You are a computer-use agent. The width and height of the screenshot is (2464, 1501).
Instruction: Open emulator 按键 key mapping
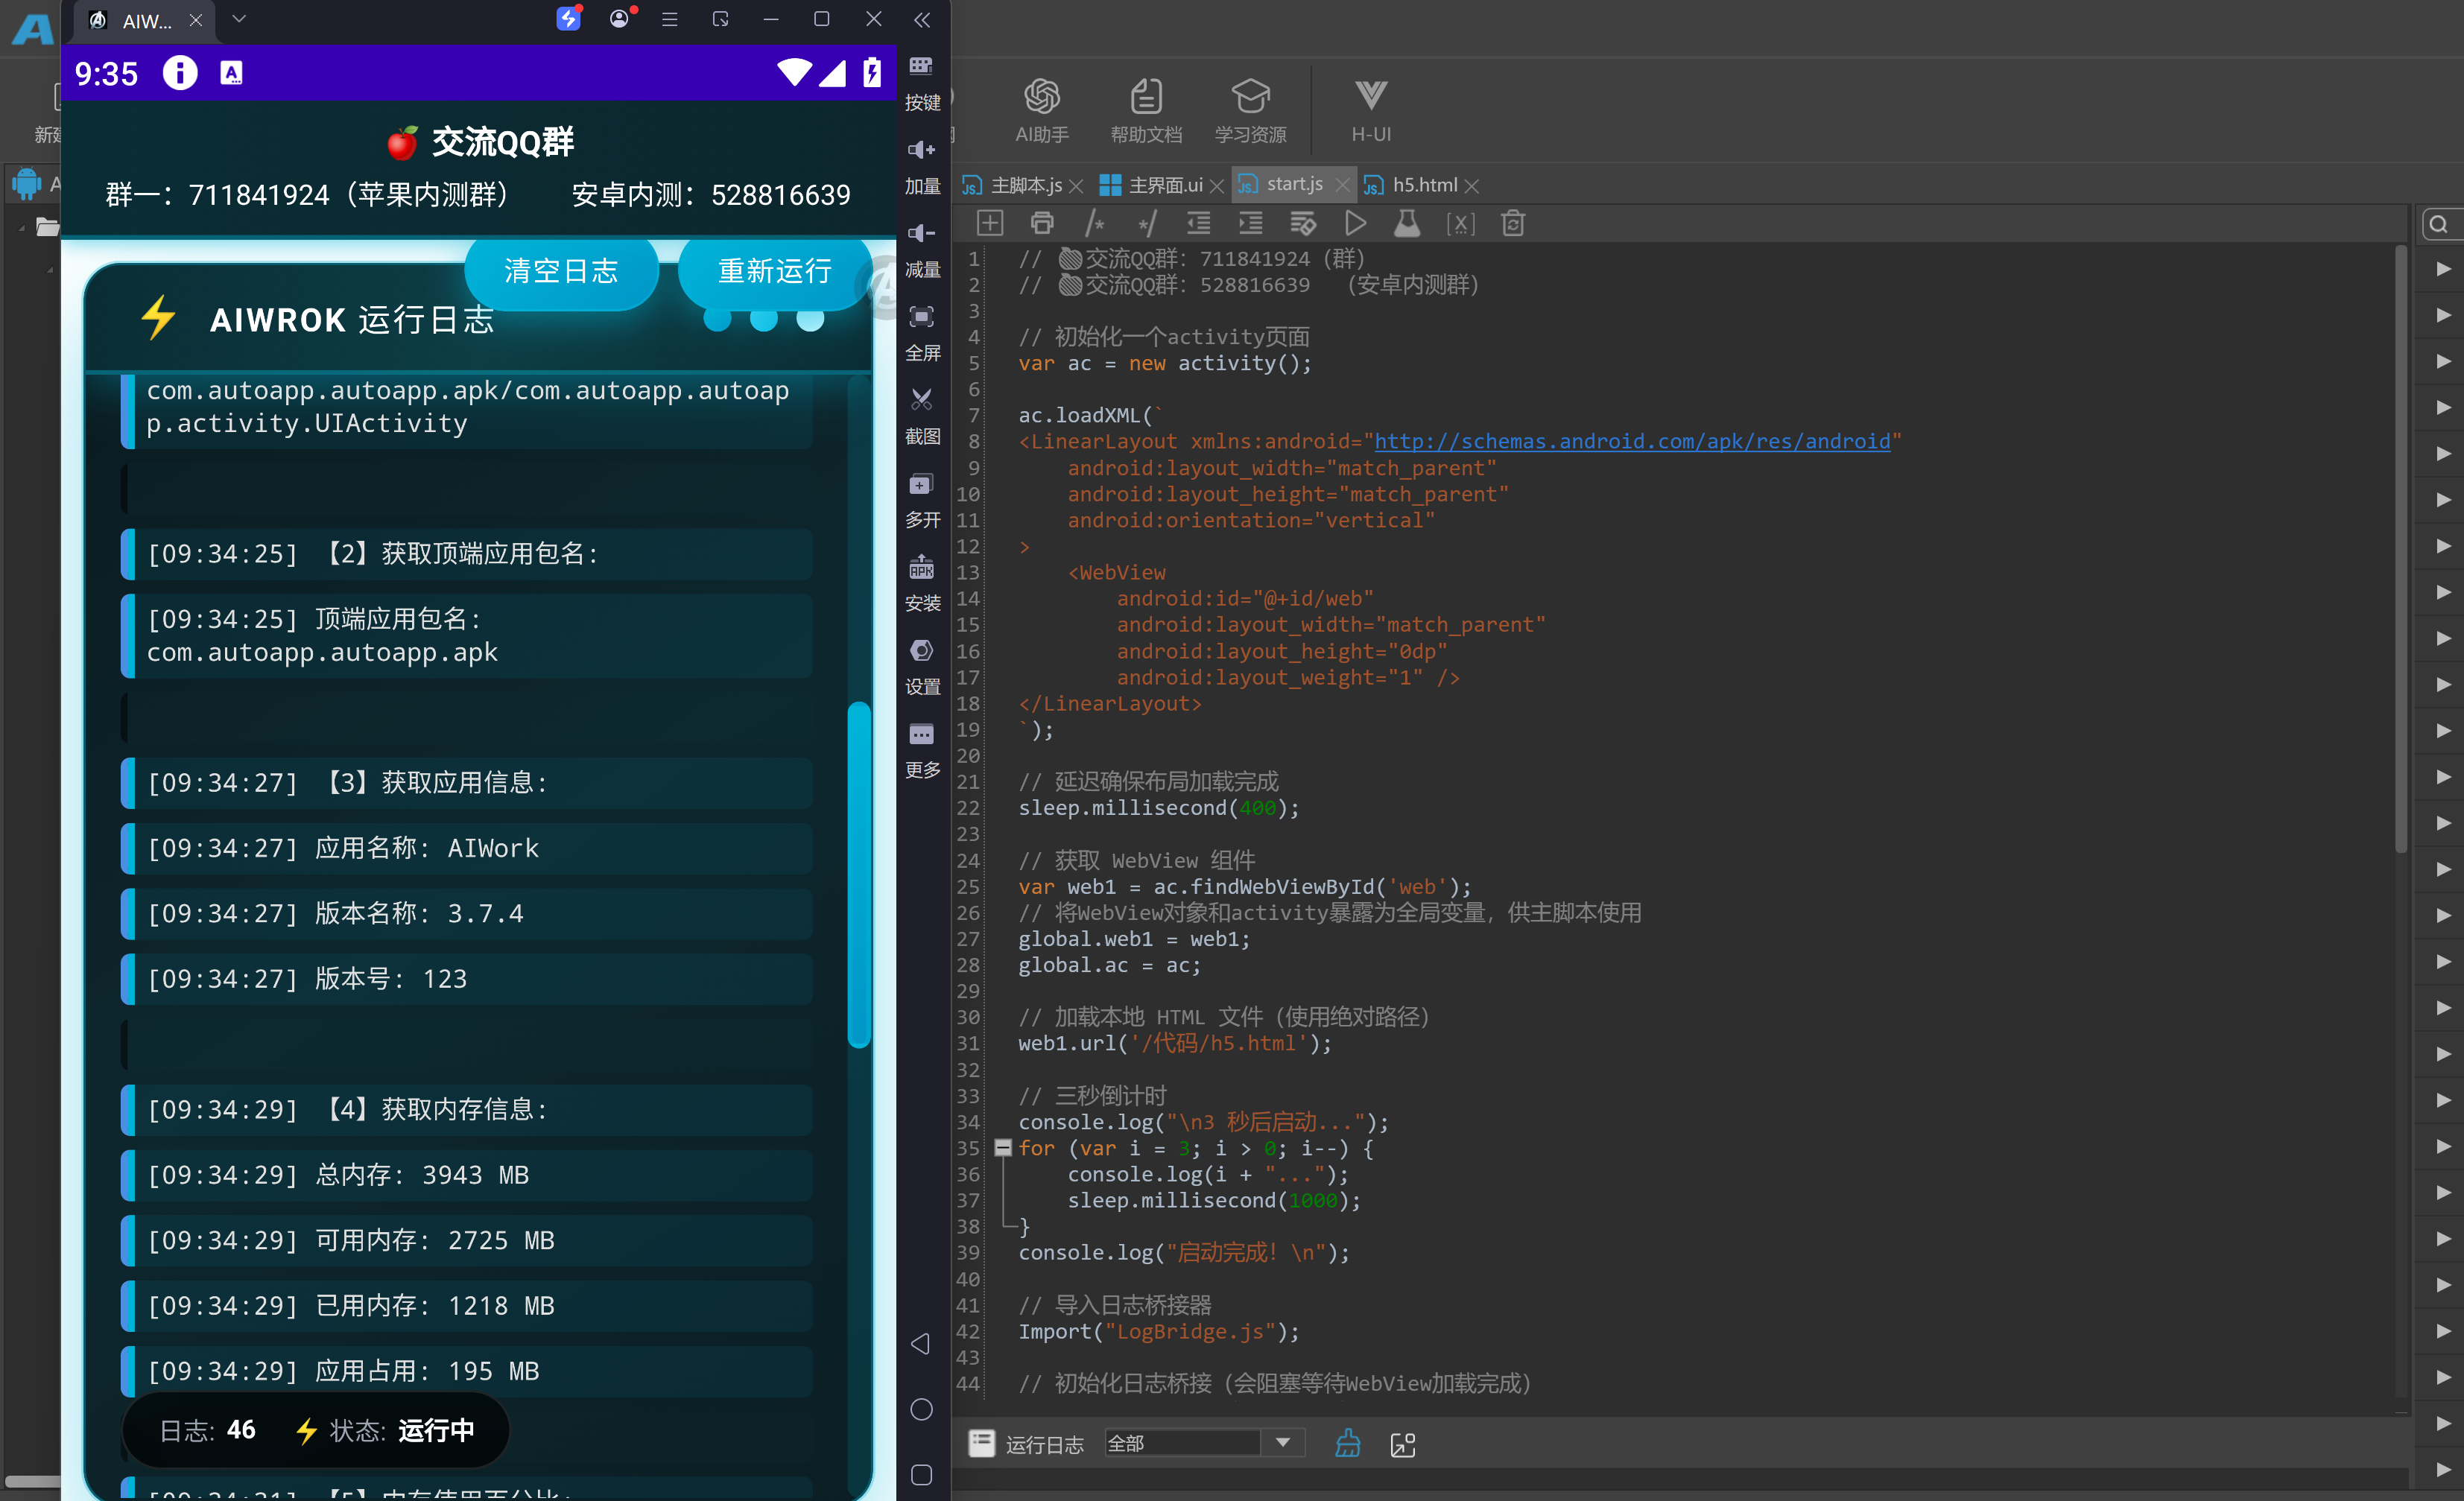pos(922,83)
